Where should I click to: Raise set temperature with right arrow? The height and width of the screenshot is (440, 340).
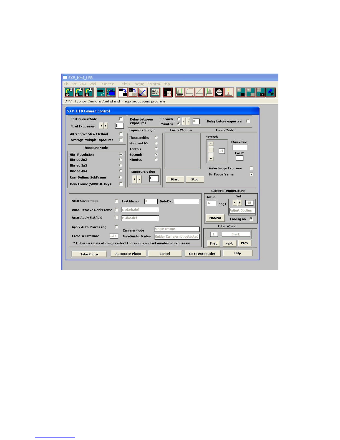(x=240, y=203)
